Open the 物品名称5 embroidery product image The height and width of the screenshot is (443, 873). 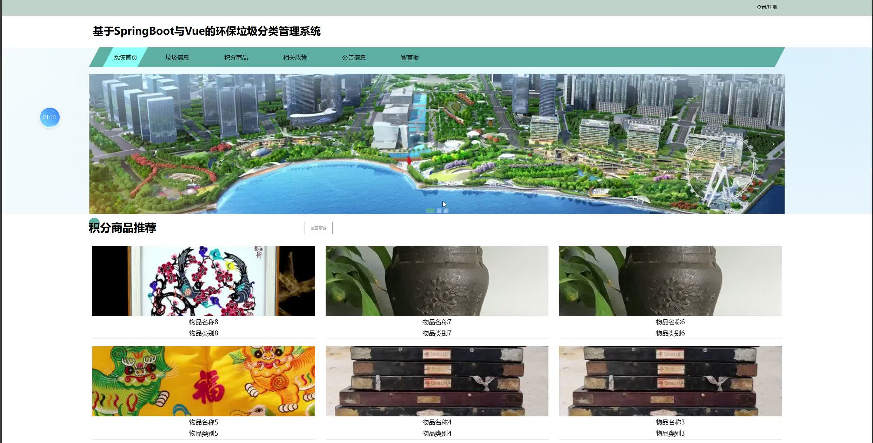click(x=204, y=381)
